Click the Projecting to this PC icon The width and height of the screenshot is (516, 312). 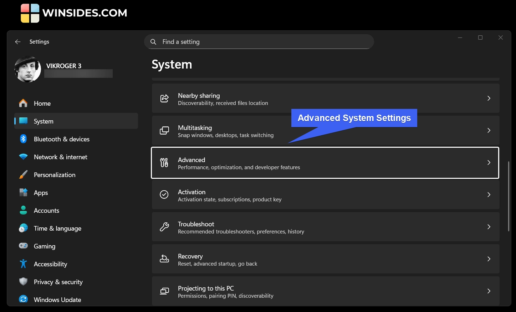pos(164,291)
